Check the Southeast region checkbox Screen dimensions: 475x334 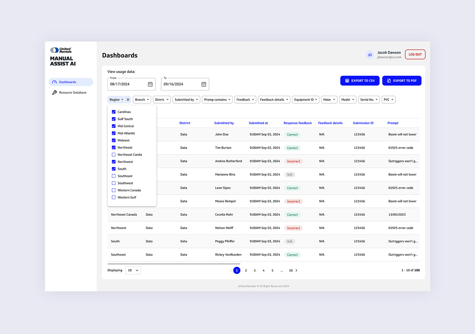[x=114, y=176]
